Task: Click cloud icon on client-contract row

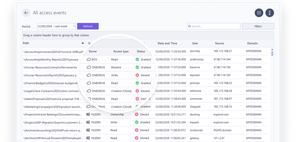Action: (89, 91)
